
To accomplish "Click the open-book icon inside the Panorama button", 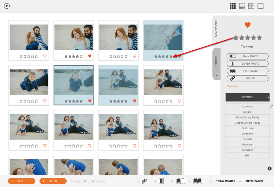I will point(233,71).
